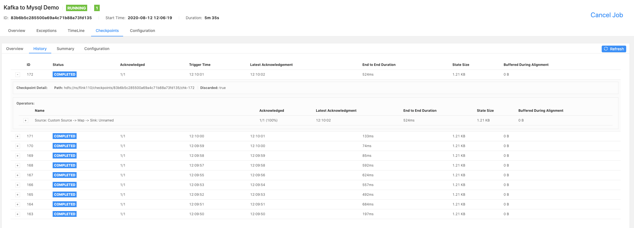Click COMPLETED badge for checkpoint 172
The image size is (634, 228).
[x=65, y=75]
